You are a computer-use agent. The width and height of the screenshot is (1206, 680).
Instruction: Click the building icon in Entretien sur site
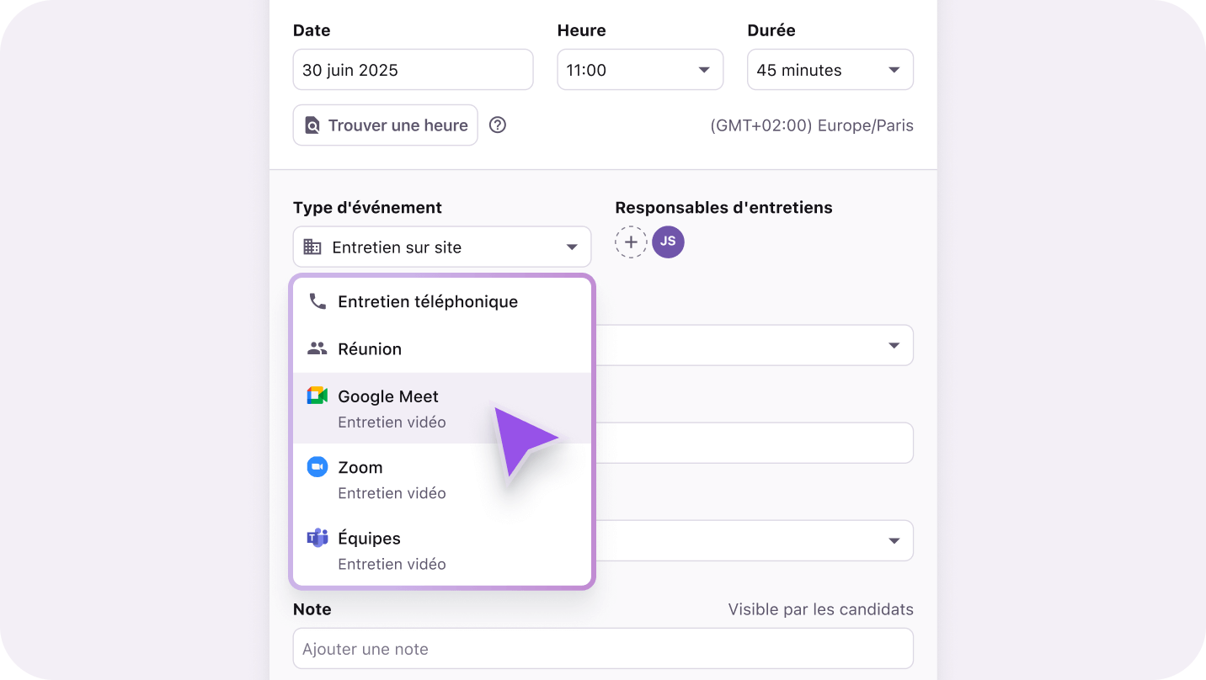pos(315,247)
